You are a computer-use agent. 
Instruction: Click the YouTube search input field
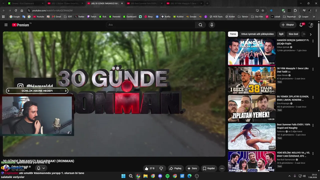click(x=150, y=25)
